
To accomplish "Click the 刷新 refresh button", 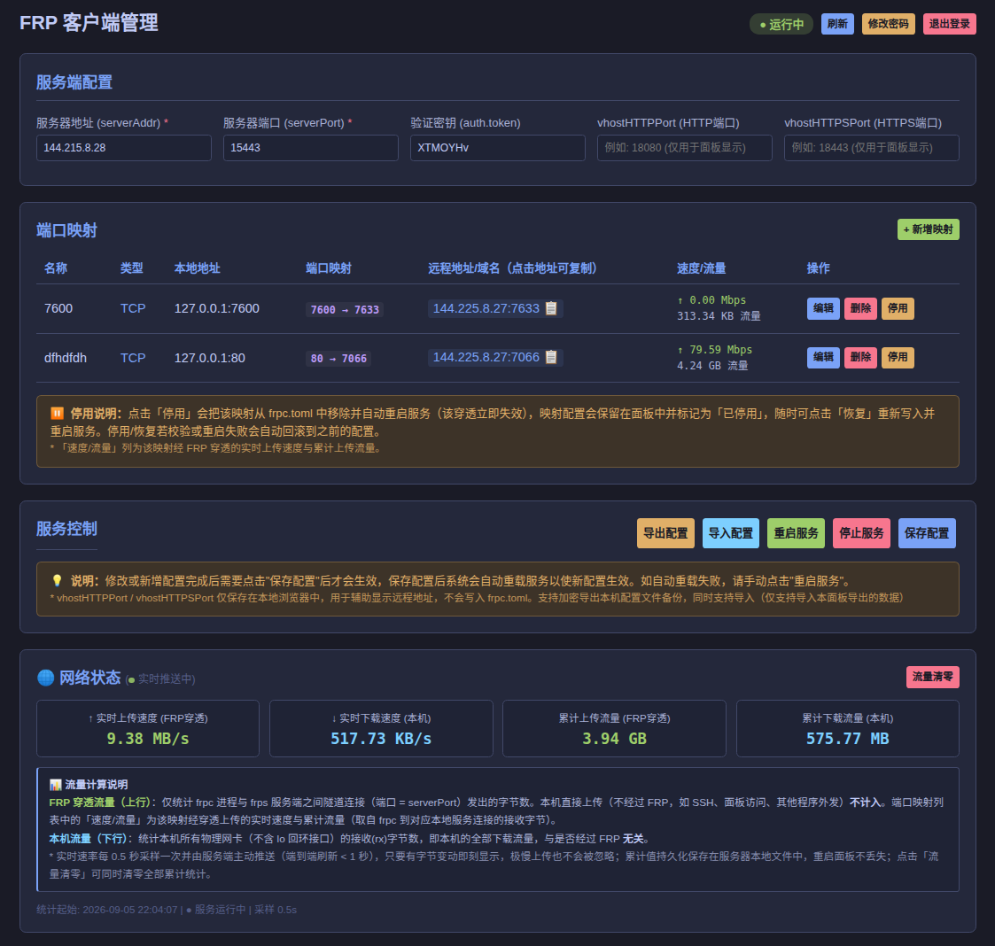I will click(x=837, y=24).
